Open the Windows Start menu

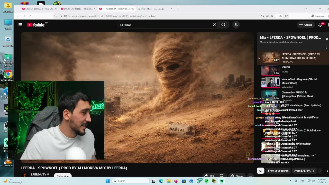point(108,181)
